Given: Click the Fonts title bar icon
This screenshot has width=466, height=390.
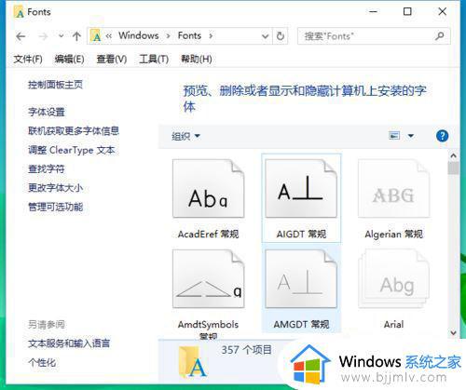Looking at the screenshot, I should click(x=20, y=12).
